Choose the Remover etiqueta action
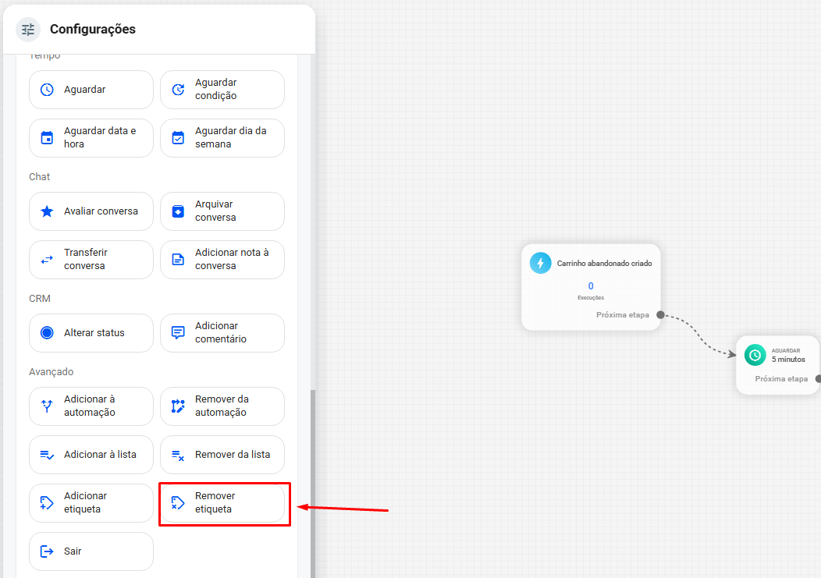821x578 pixels. (x=222, y=502)
